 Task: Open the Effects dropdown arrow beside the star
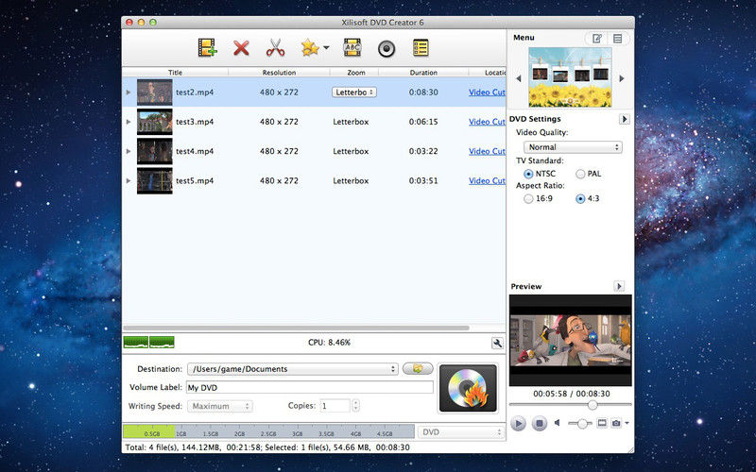[326, 48]
